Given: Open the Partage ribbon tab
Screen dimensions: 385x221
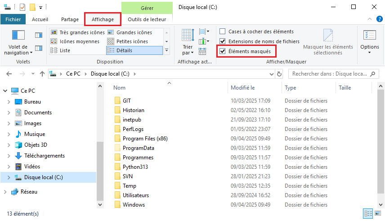Looking at the screenshot, I should [70, 19].
